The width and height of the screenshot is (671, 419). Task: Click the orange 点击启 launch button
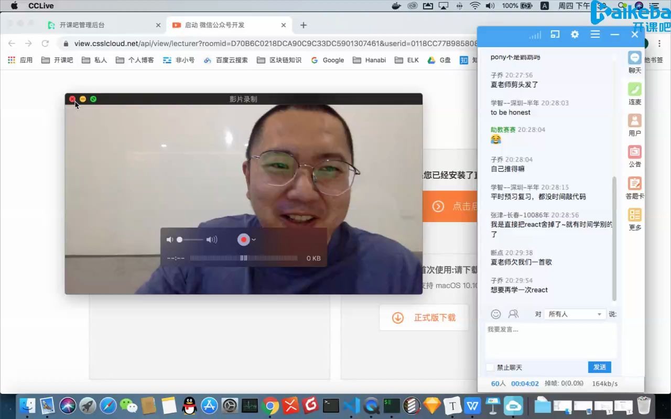[x=450, y=206]
